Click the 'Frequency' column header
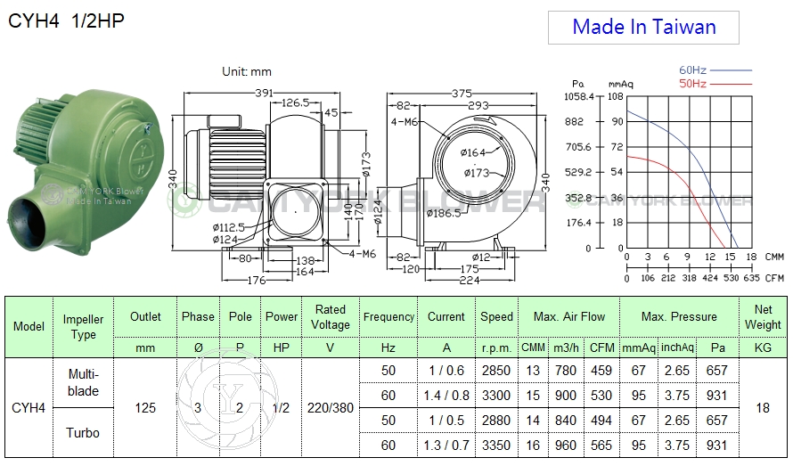The width and height of the screenshot is (793, 466). point(388,316)
